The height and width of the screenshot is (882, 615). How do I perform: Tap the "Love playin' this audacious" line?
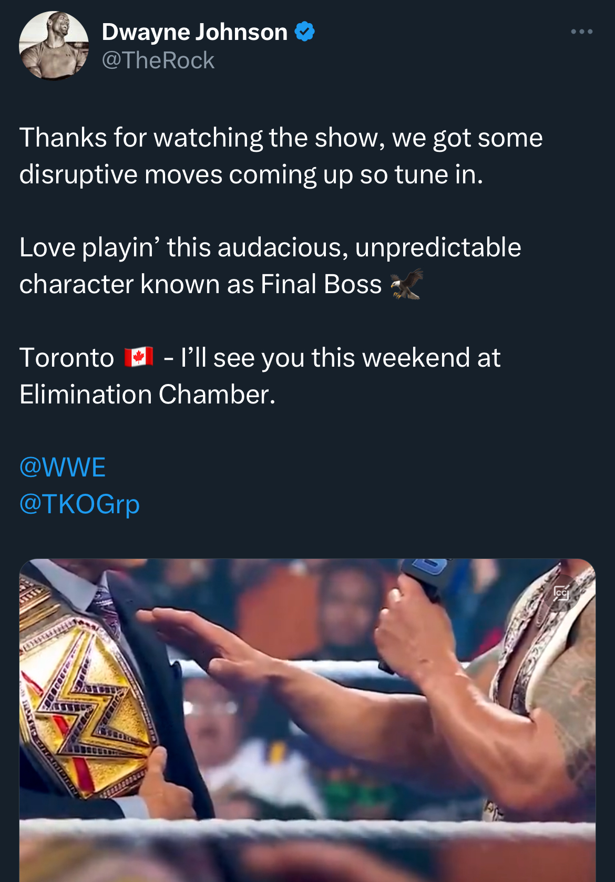(270, 247)
